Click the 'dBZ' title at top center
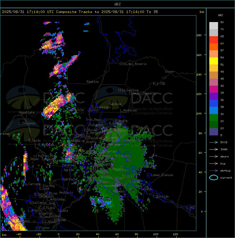Viewport: 235px width, 238px height. [x=117, y=4]
